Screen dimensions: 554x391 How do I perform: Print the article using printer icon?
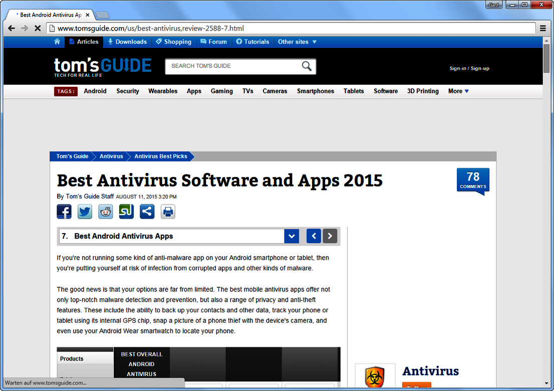(x=168, y=212)
